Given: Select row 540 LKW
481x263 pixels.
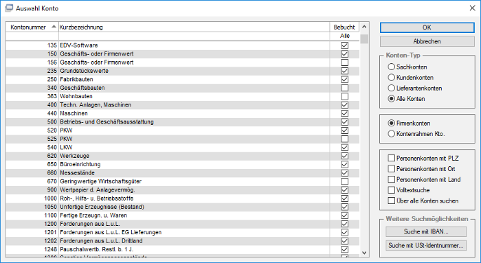Looking at the screenshot, I should tap(183, 148).
